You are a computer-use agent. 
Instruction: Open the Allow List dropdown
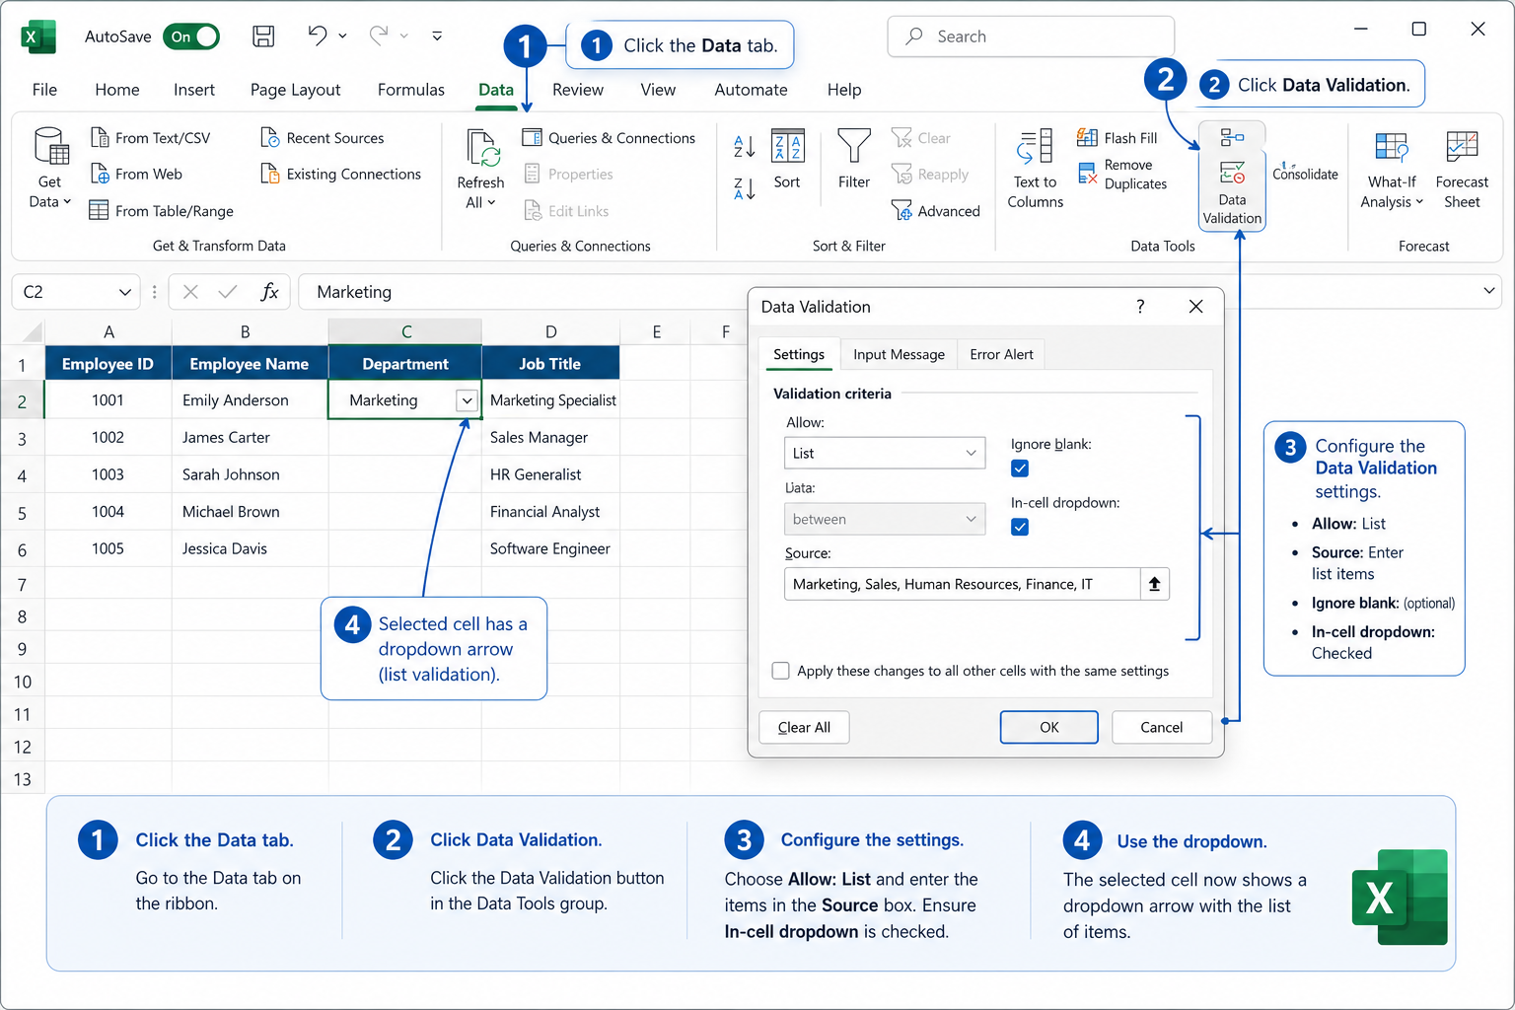[x=885, y=453]
